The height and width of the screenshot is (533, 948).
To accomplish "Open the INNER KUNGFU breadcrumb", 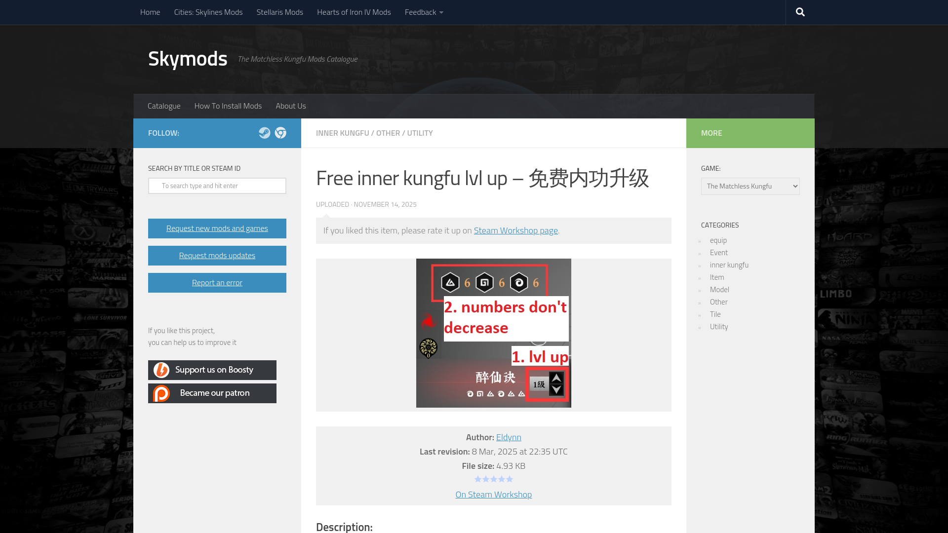I will click(x=343, y=133).
